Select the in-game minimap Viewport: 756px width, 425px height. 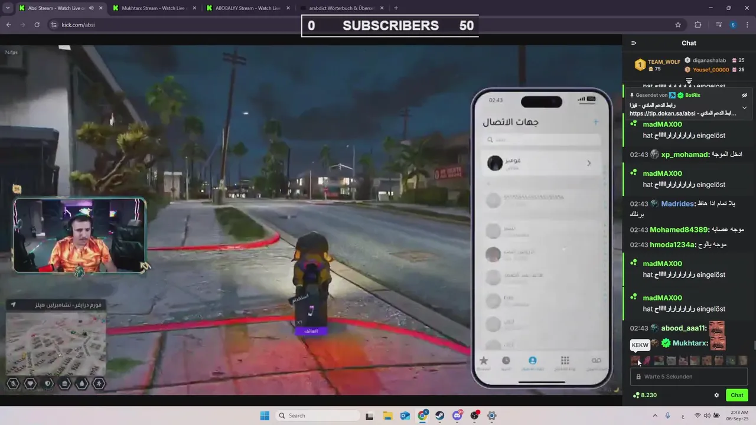(x=56, y=343)
